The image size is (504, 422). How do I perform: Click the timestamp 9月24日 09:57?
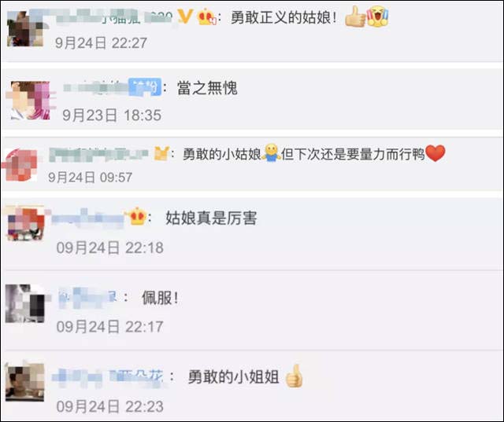tap(90, 177)
